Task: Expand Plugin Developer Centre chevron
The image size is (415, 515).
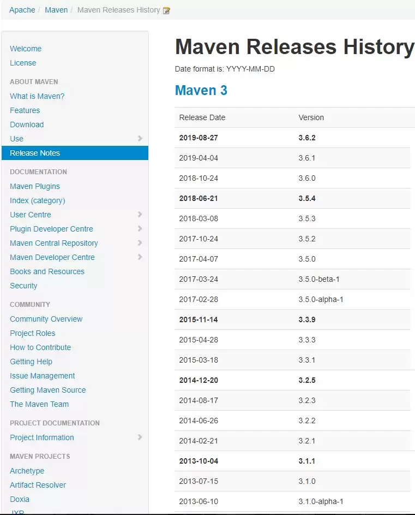Action: [x=140, y=229]
